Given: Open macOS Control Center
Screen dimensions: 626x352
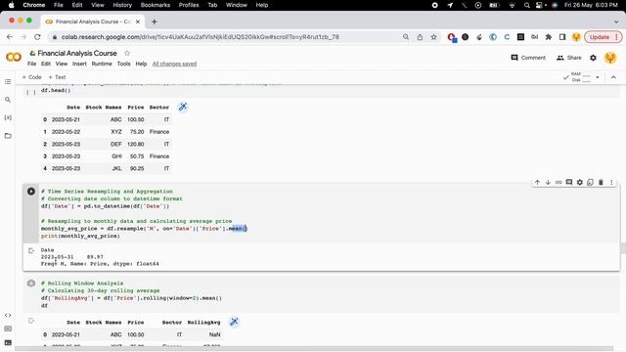Looking at the screenshot, I should click(x=539, y=5).
